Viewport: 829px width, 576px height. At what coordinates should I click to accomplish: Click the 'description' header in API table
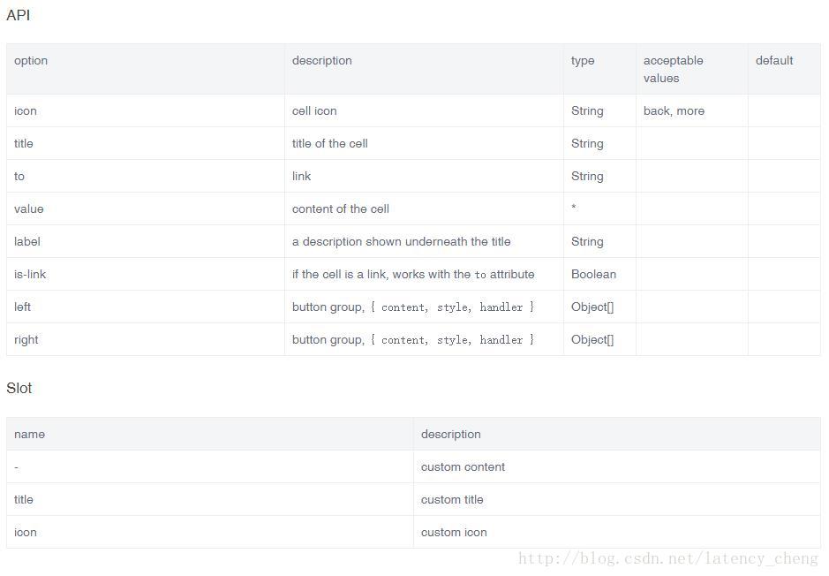(321, 61)
